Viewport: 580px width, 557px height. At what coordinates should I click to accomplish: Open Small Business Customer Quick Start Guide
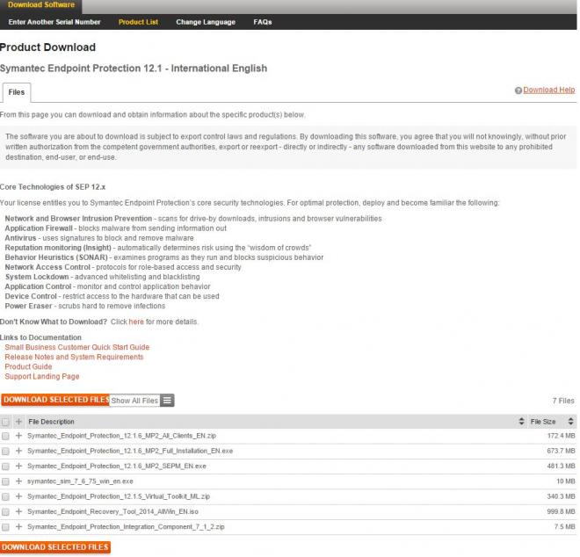(x=77, y=347)
